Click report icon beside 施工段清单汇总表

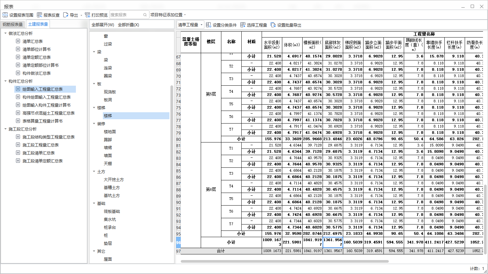pos(18,153)
